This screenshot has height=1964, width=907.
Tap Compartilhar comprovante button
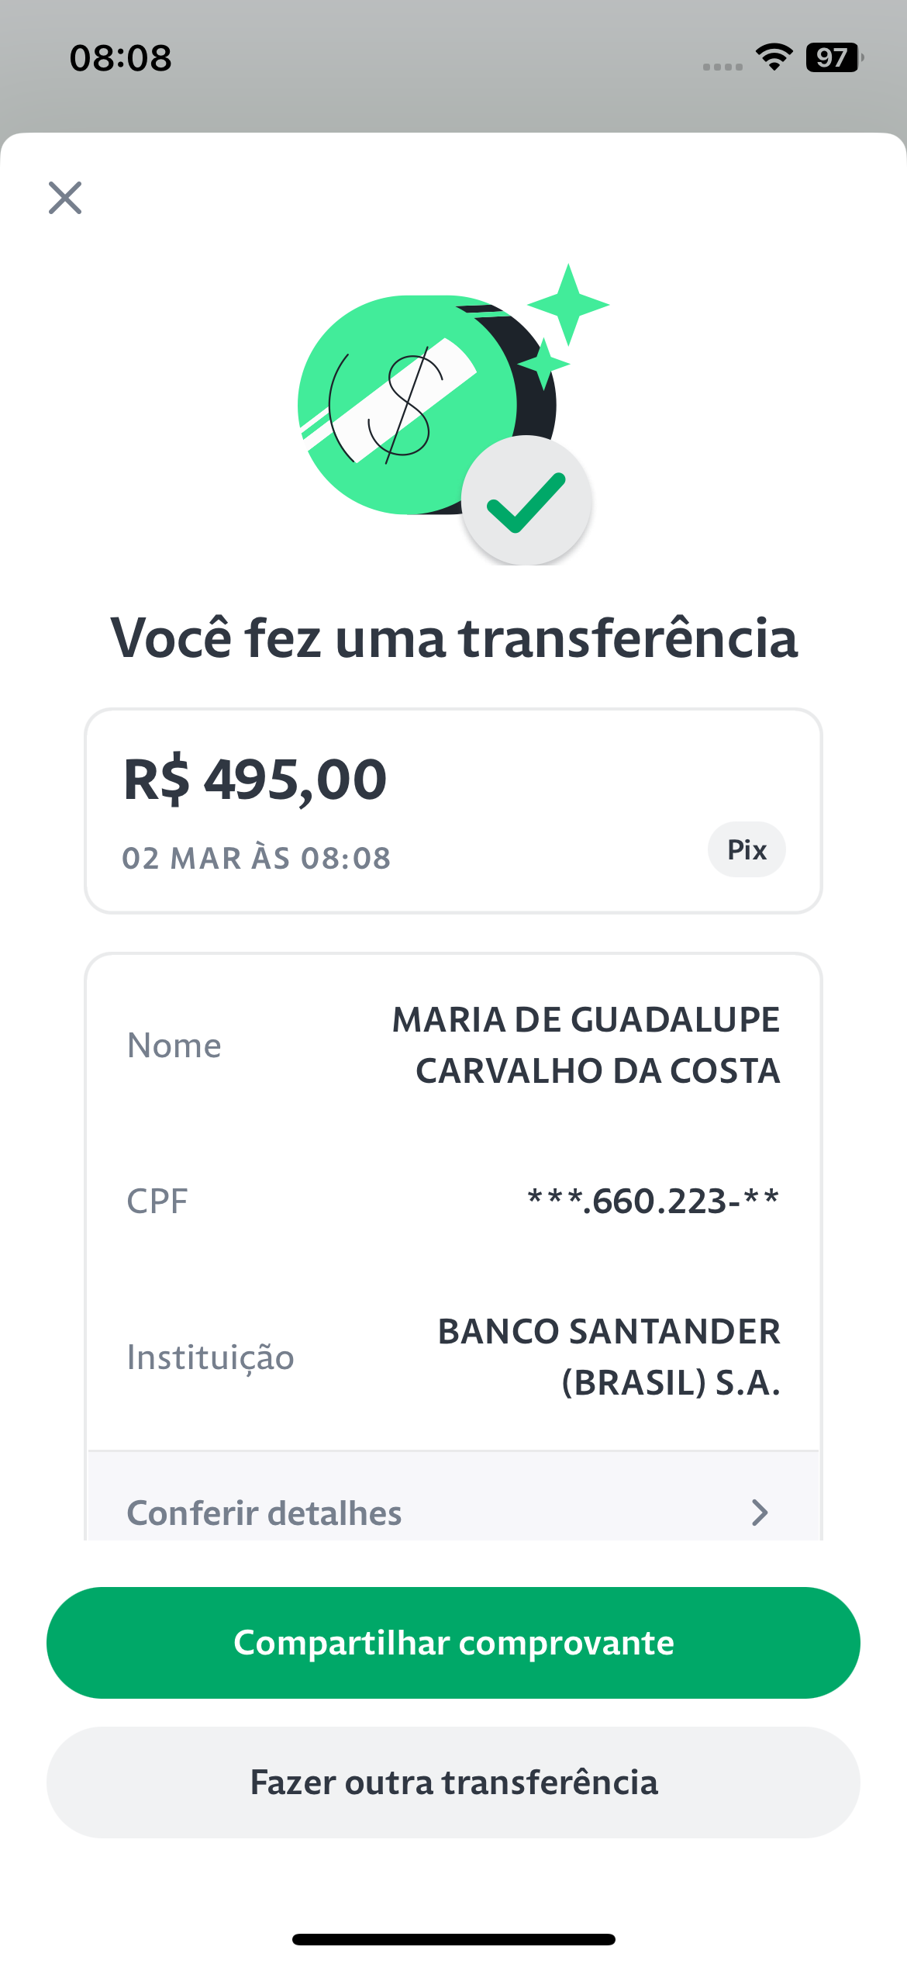tap(453, 1643)
